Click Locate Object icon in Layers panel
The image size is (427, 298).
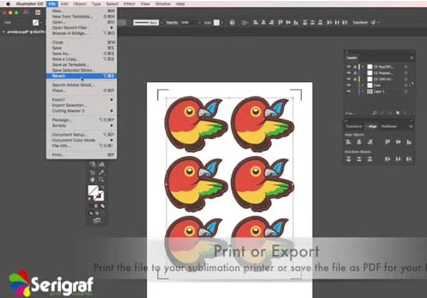click(x=375, y=113)
